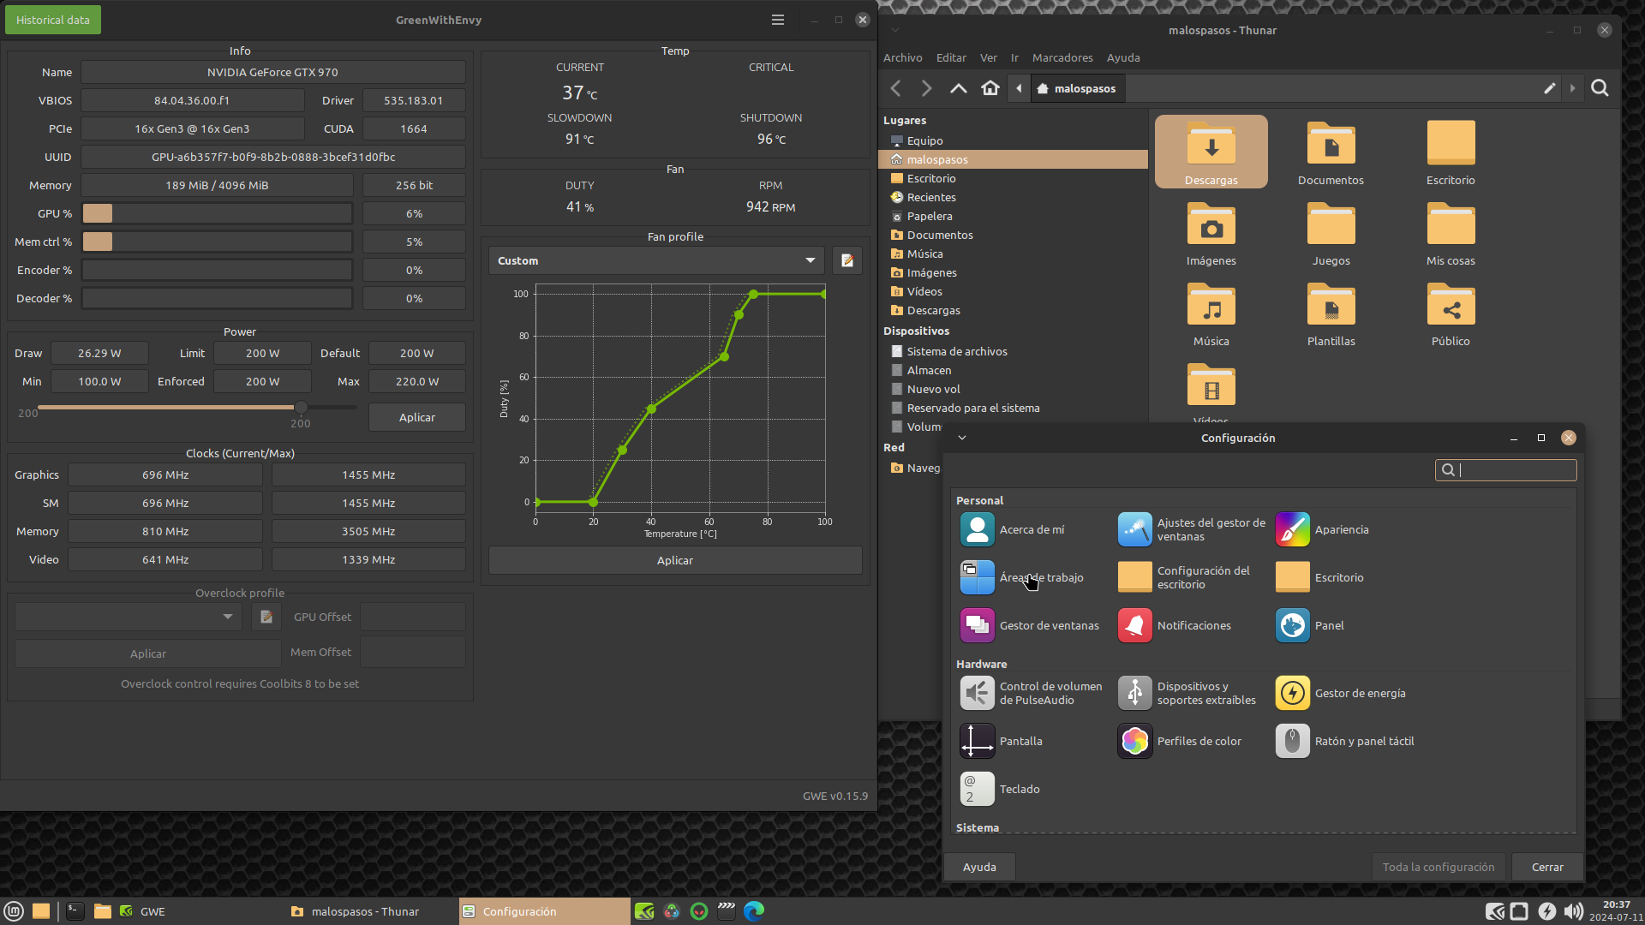The width and height of the screenshot is (1645, 925).
Task: Click the Historical data button
Action: pyautogui.click(x=53, y=20)
